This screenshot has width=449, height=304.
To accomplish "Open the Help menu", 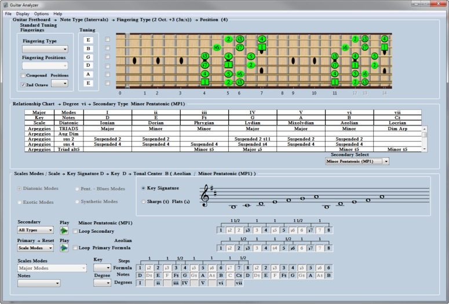I will [x=57, y=14].
